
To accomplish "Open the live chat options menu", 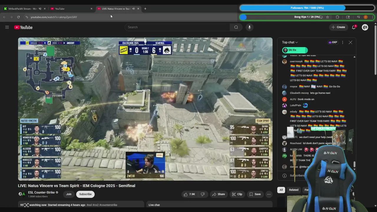I will [x=343, y=42].
